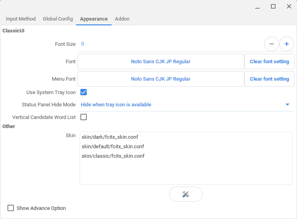The height and width of the screenshot is (219, 297).
Task: Clear font setting for Menu Font row
Action: [x=269, y=79]
